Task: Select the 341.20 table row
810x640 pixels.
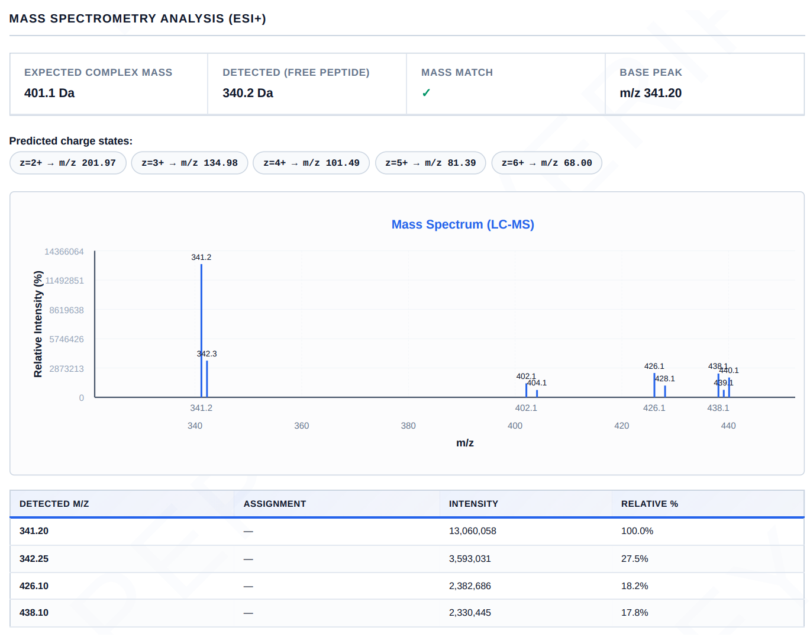Action: (407, 532)
